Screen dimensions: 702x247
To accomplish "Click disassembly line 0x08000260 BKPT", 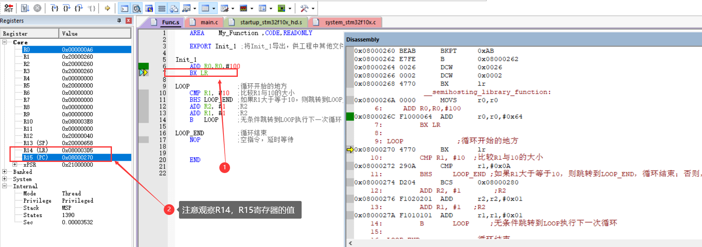I will point(424,51).
